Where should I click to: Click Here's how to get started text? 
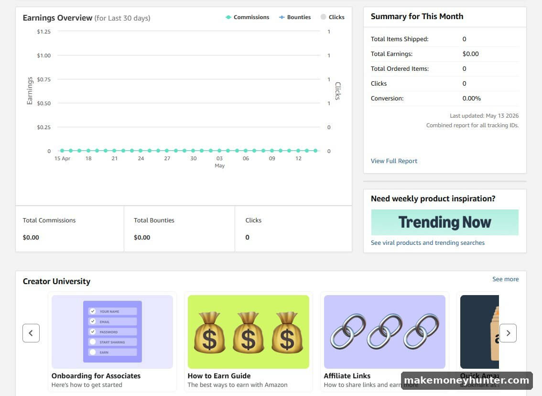[x=87, y=385]
